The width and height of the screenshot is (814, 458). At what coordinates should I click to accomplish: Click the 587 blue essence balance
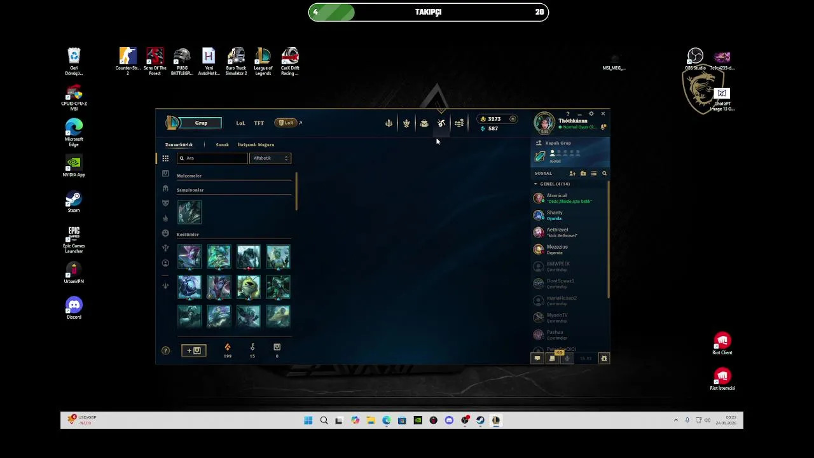(x=490, y=128)
